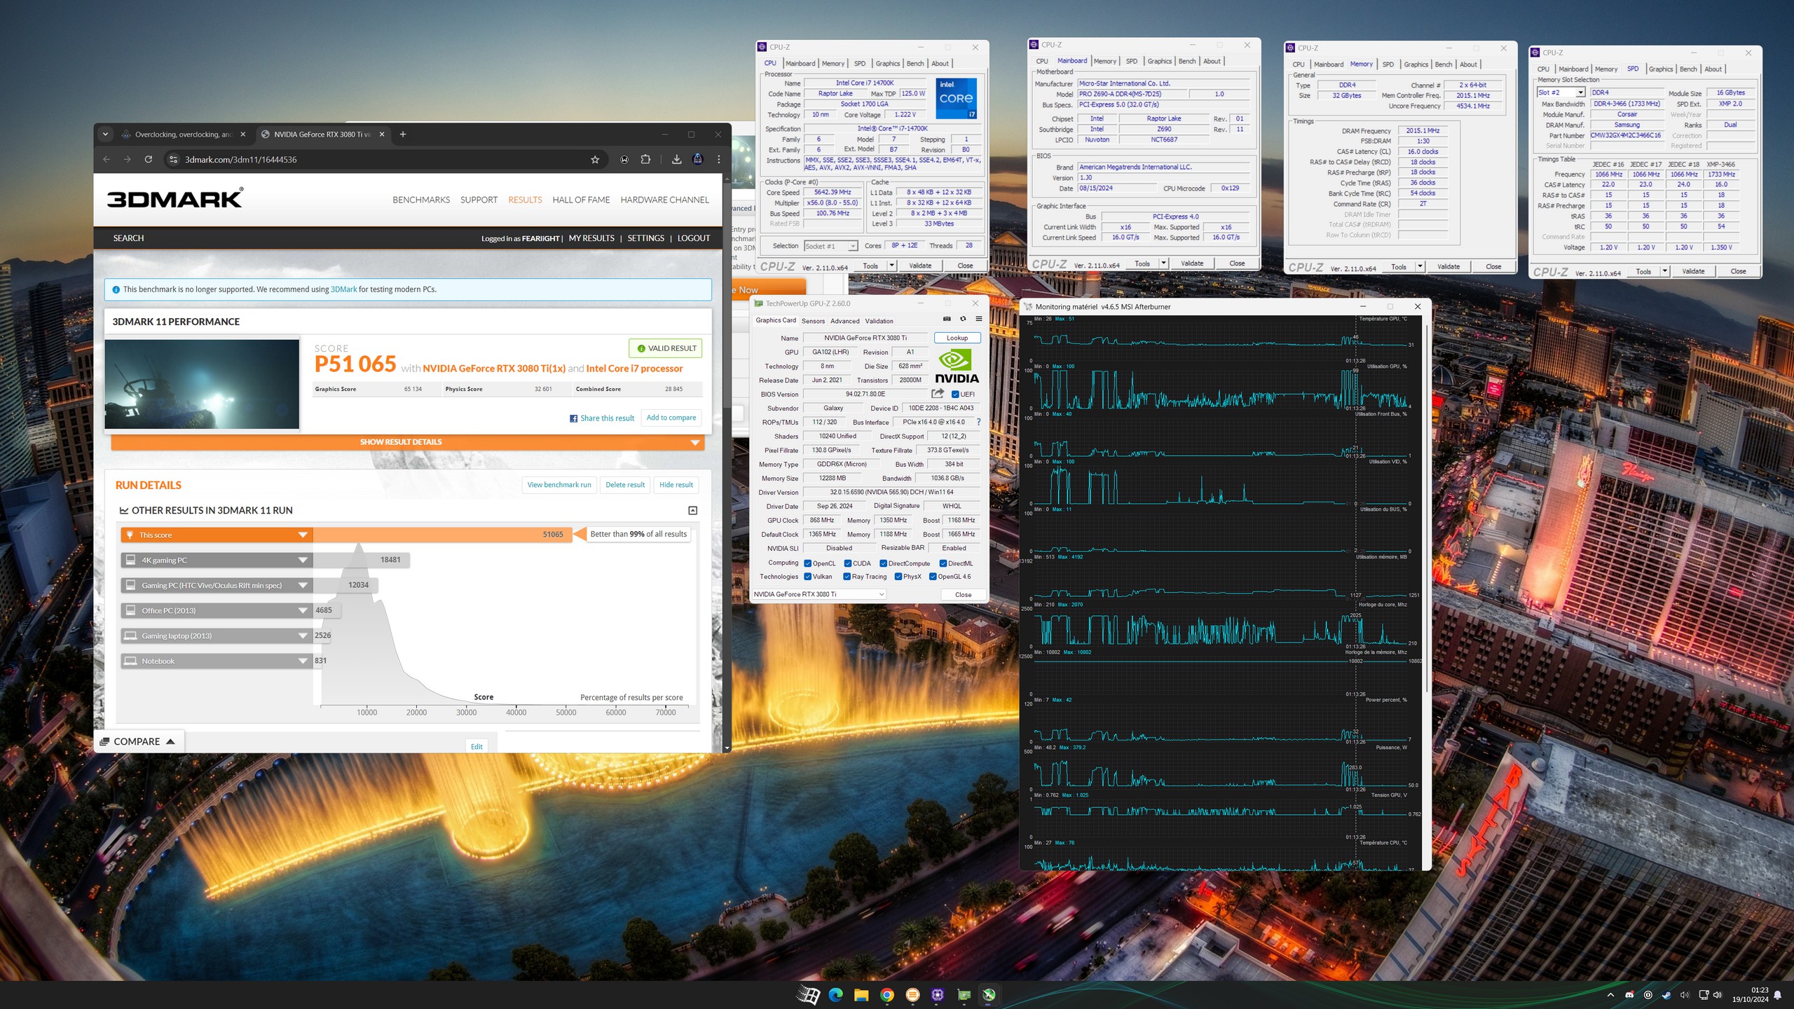The image size is (1794, 1009).
Task: Toggle the CUDA checkbox in GPU-Z
Action: [848, 563]
